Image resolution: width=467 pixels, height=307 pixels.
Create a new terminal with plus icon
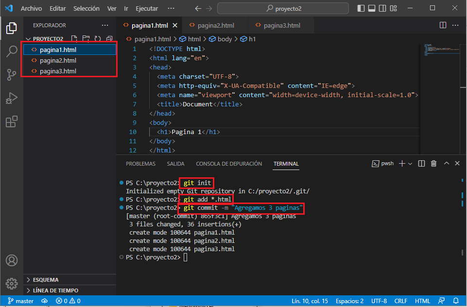[402, 164]
